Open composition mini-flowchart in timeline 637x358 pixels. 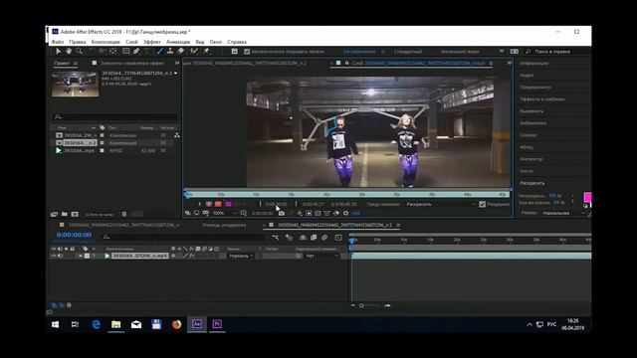pos(275,238)
